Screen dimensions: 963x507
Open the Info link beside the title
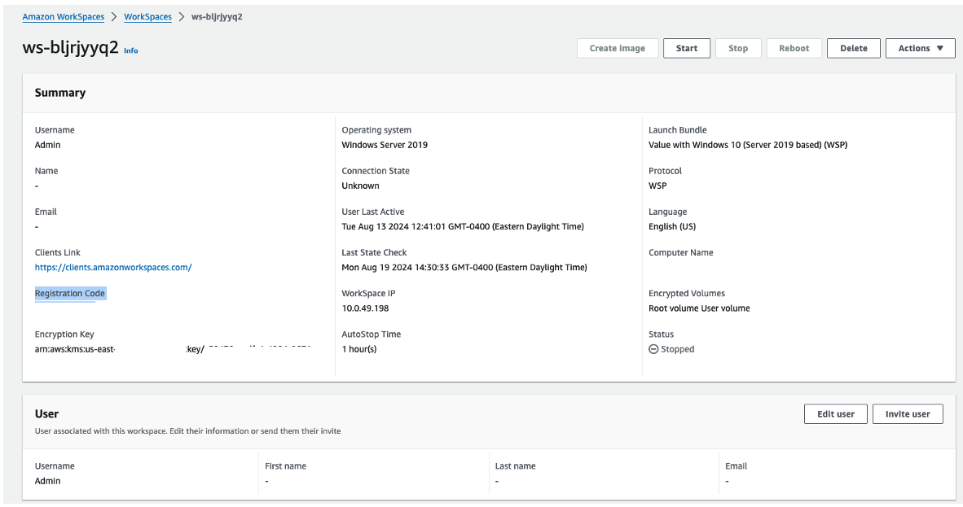[131, 51]
